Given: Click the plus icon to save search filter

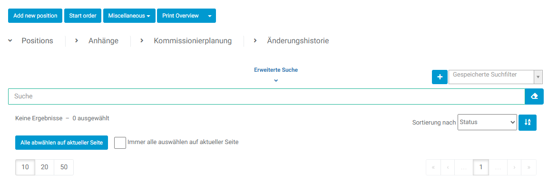Looking at the screenshot, I should (440, 77).
